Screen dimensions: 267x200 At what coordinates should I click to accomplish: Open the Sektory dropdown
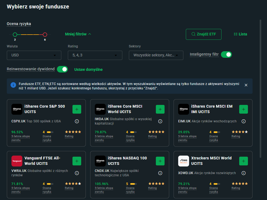[x=156, y=55]
